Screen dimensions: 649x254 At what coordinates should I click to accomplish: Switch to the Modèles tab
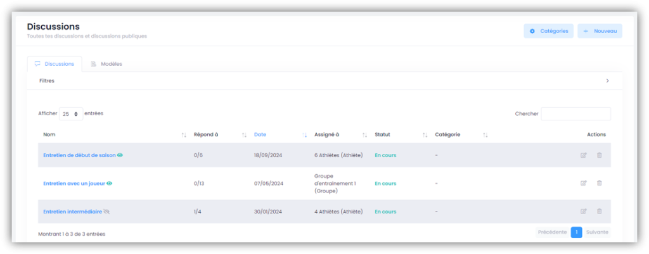pyautogui.click(x=106, y=64)
